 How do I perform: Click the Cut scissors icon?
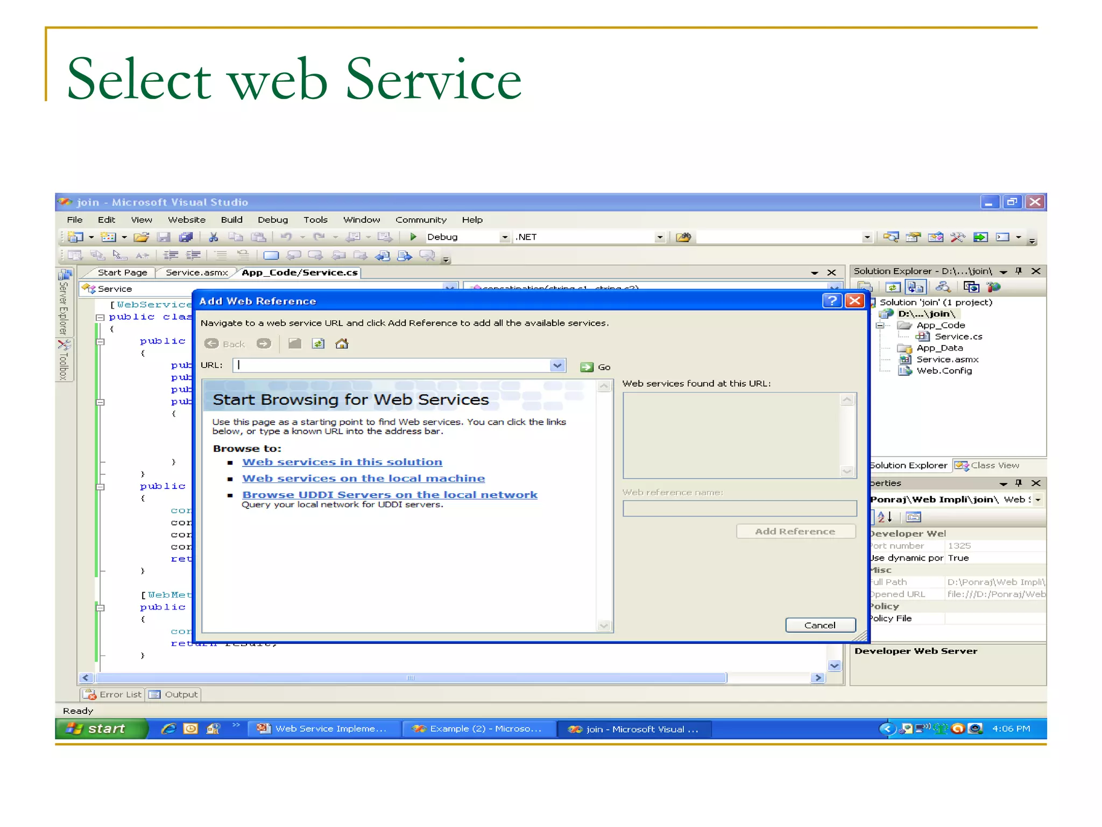coord(214,237)
